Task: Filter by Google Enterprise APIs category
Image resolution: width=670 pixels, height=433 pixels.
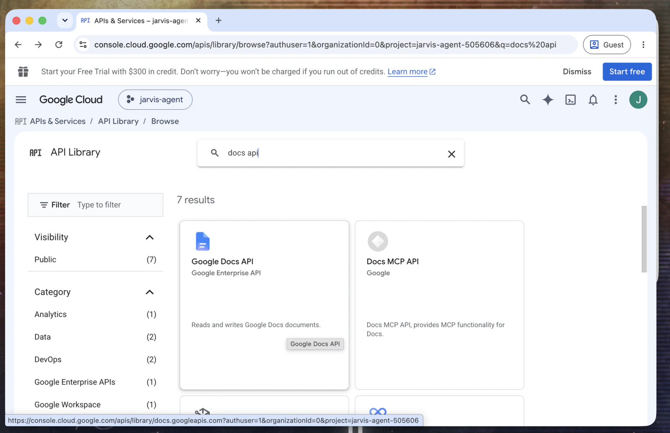Action: [x=95, y=382]
